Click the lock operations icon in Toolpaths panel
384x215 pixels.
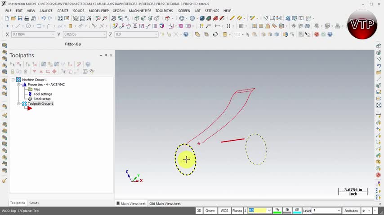point(12,71)
